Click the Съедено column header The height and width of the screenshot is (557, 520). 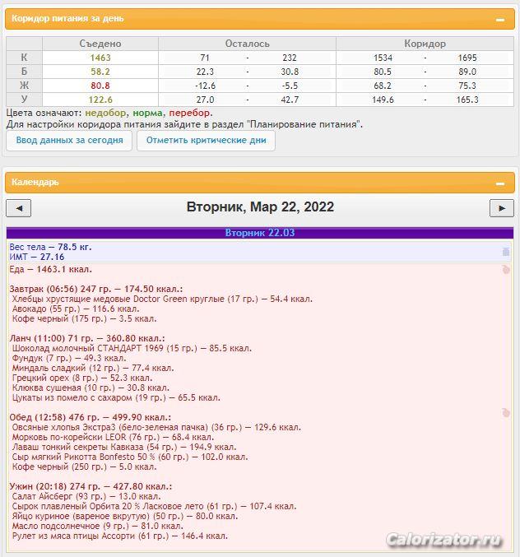click(100, 44)
